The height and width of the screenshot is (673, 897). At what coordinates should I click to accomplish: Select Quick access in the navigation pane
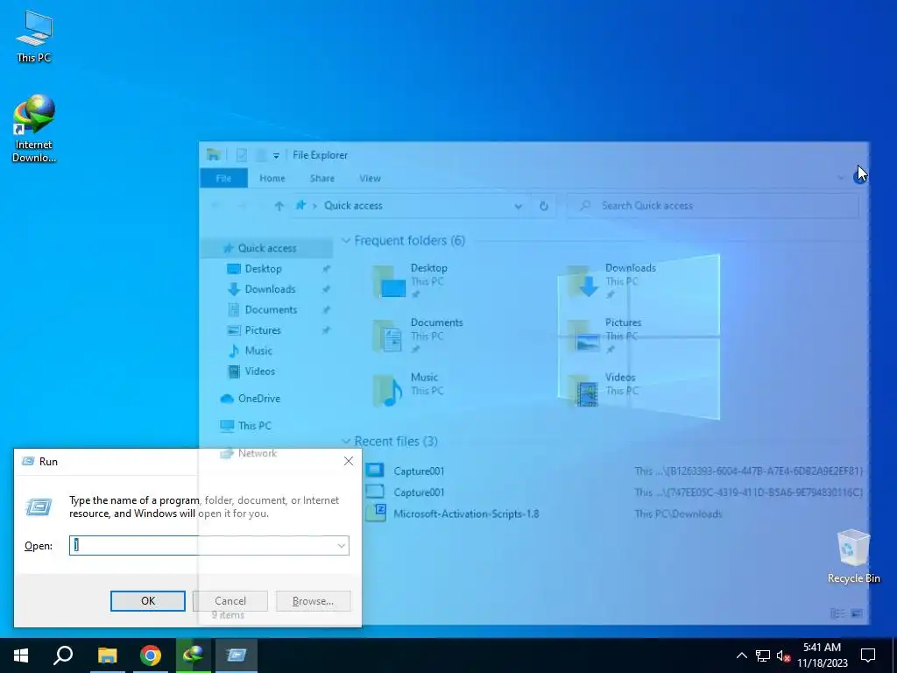tap(266, 248)
